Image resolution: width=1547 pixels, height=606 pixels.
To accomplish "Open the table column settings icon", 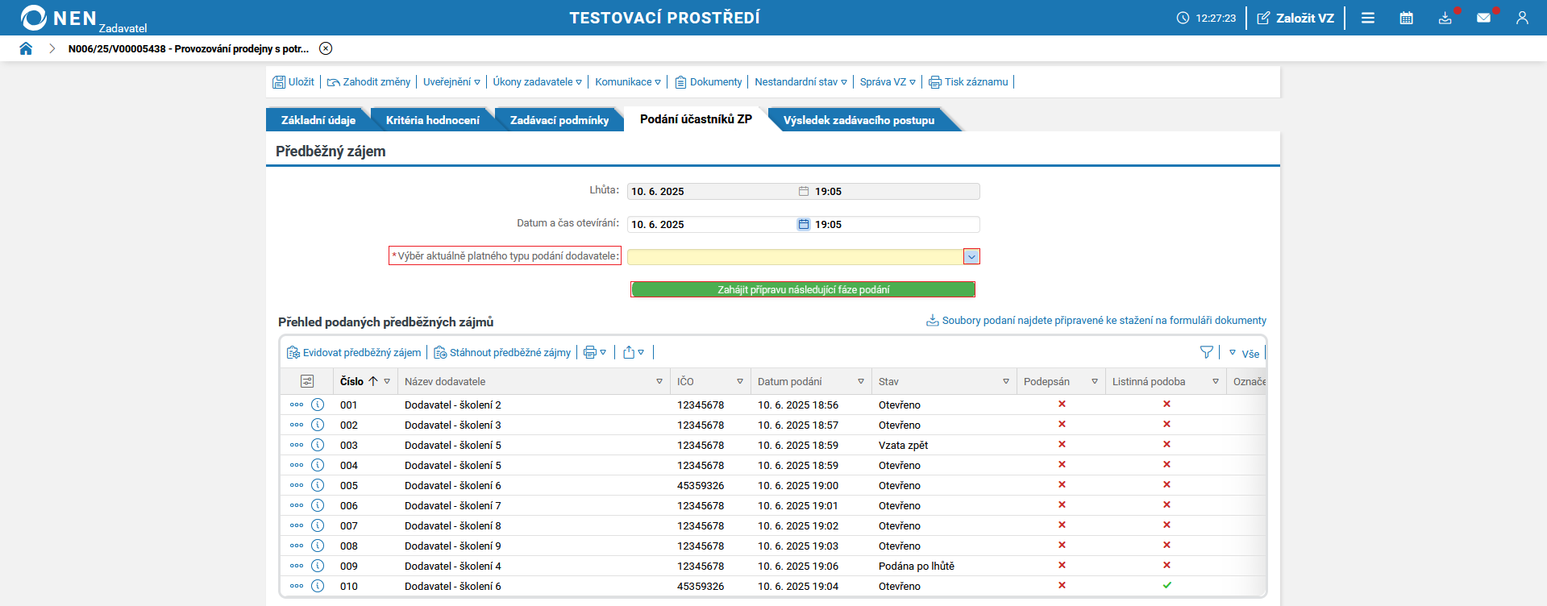I will tap(307, 381).
